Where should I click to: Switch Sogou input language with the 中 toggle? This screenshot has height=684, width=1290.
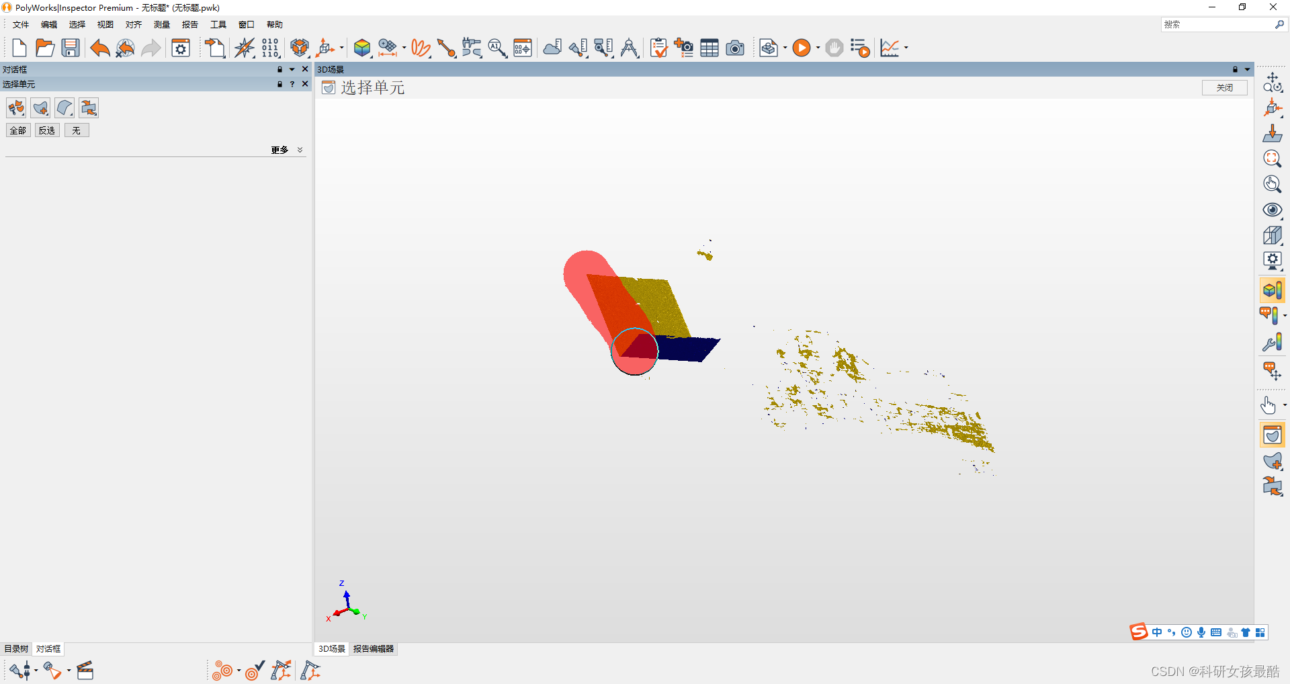pyautogui.click(x=1157, y=632)
